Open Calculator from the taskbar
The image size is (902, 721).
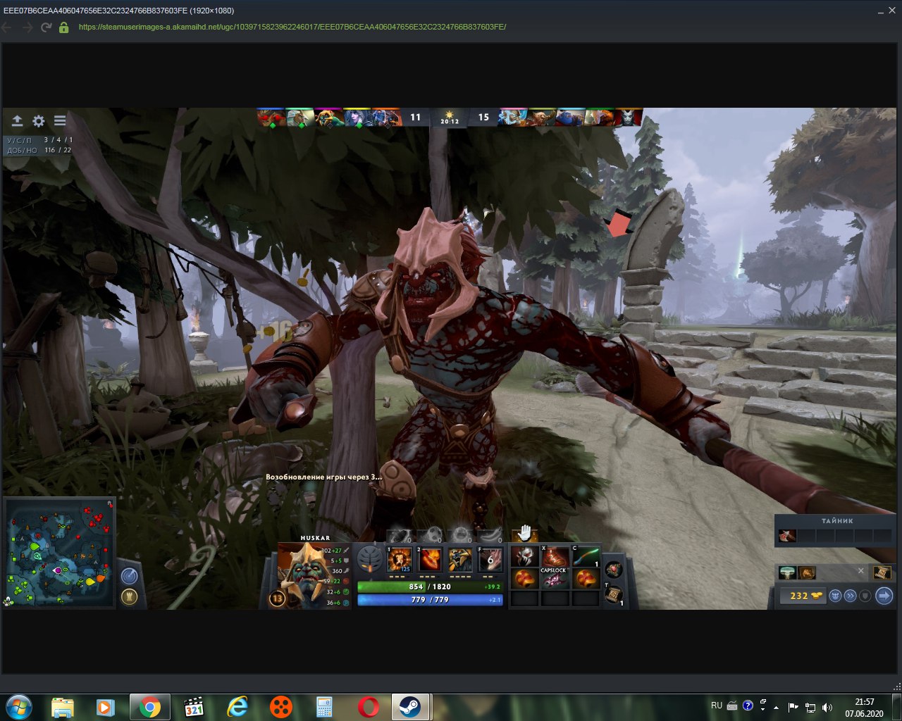pyautogui.click(x=324, y=707)
